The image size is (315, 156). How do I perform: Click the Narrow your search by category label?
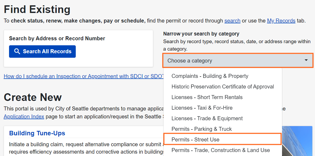[x=201, y=34]
